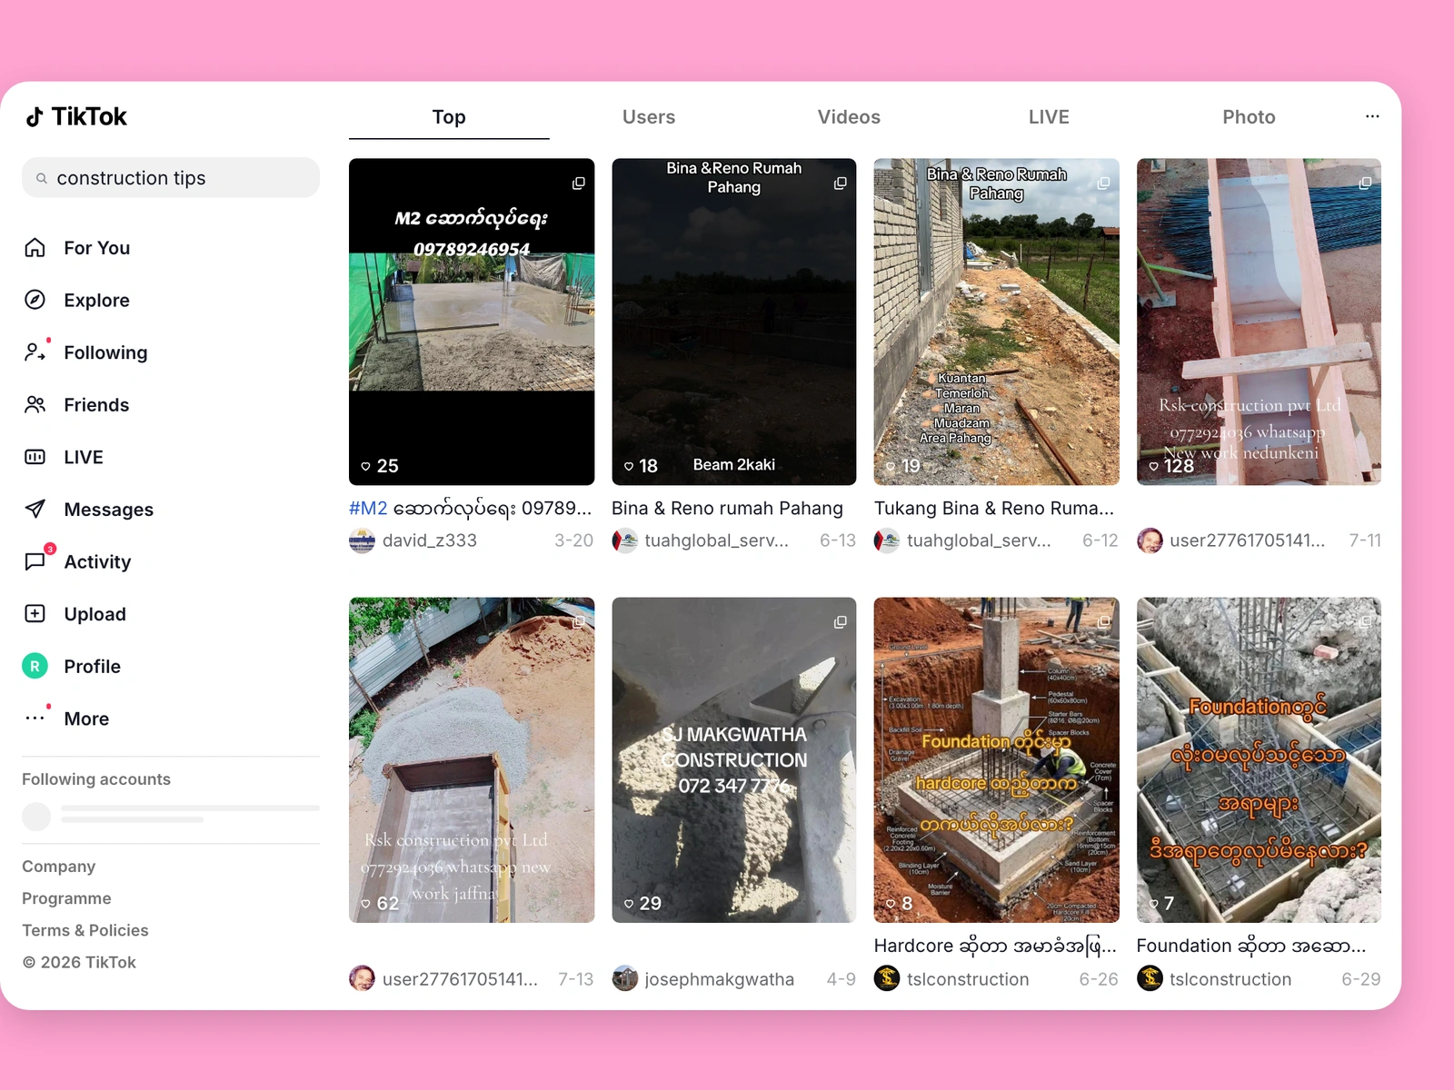This screenshot has height=1090, width=1454.
Task: Open the Terms & Policies link
Action: pyautogui.click(x=85, y=930)
